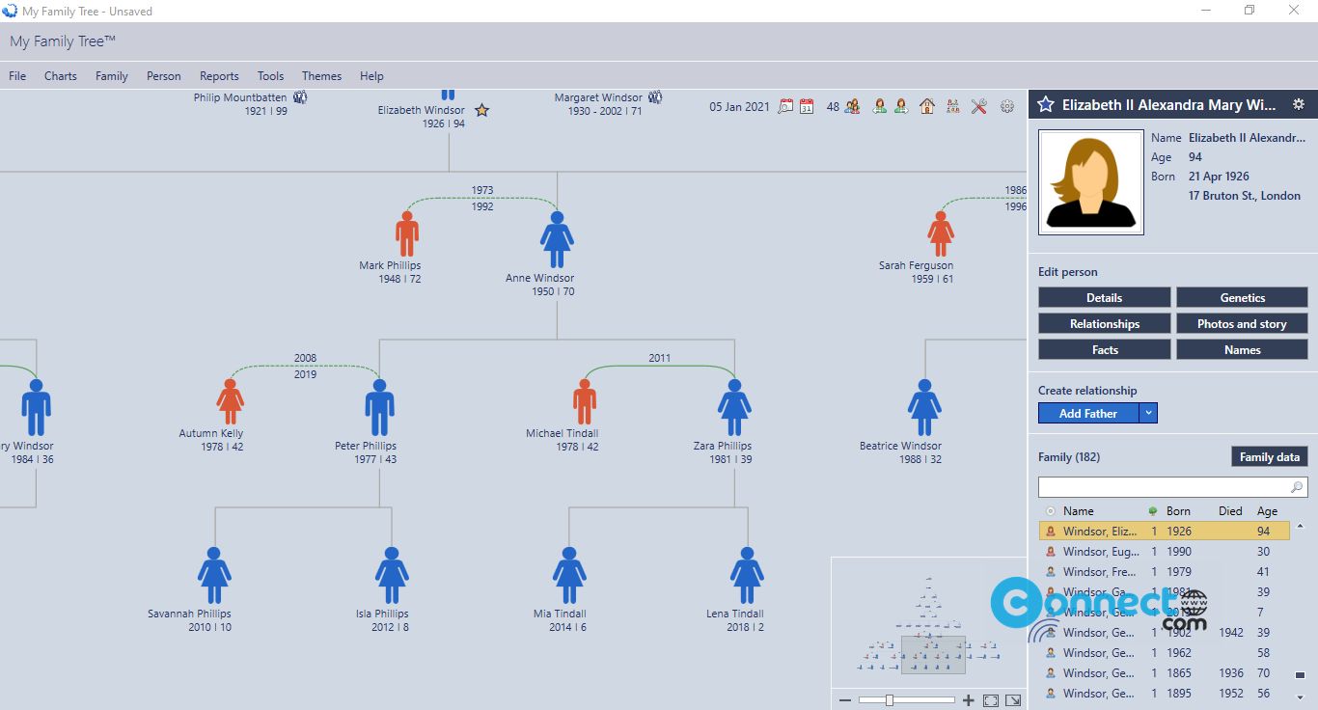Sort family list by Name column header
Screen dimensions: 1318x710
coord(1079,511)
